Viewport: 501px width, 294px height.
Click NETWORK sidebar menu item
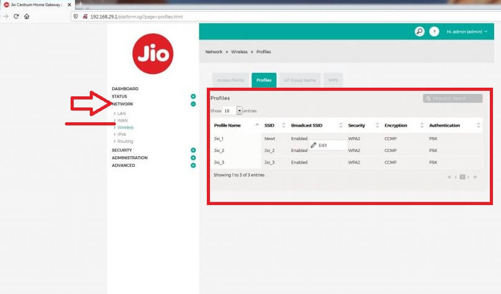click(123, 104)
